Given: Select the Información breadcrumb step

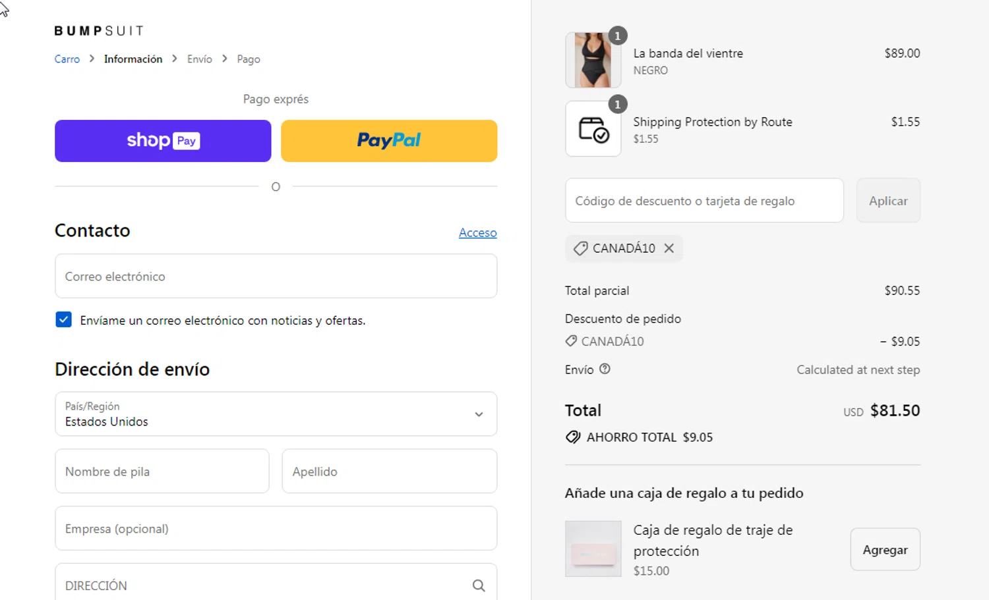Looking at the screenshot, I should (133, 59).
